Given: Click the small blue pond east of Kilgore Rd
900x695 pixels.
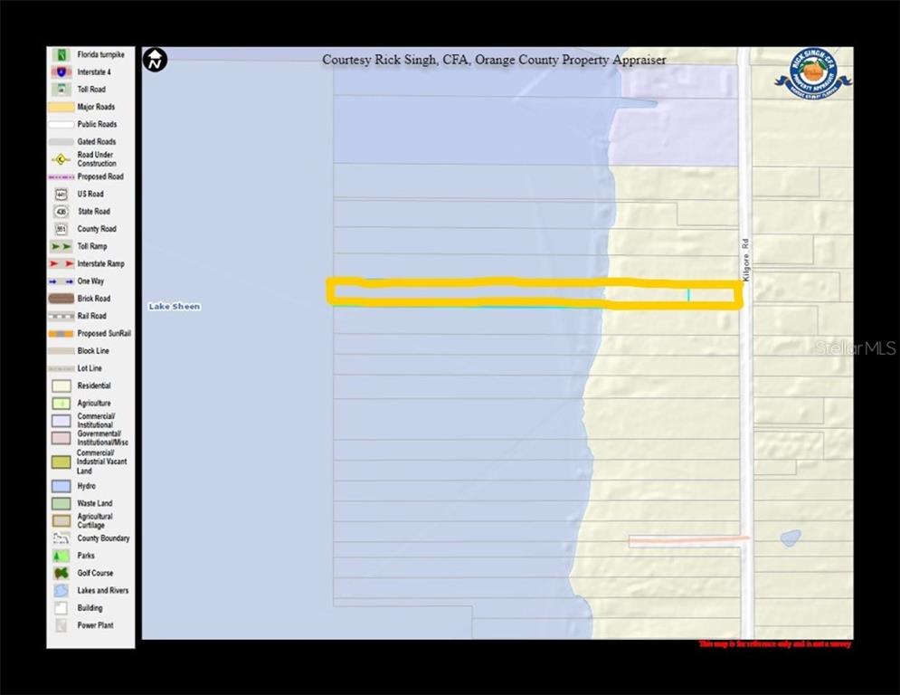Looking at the screenshot, I should 790,538.
